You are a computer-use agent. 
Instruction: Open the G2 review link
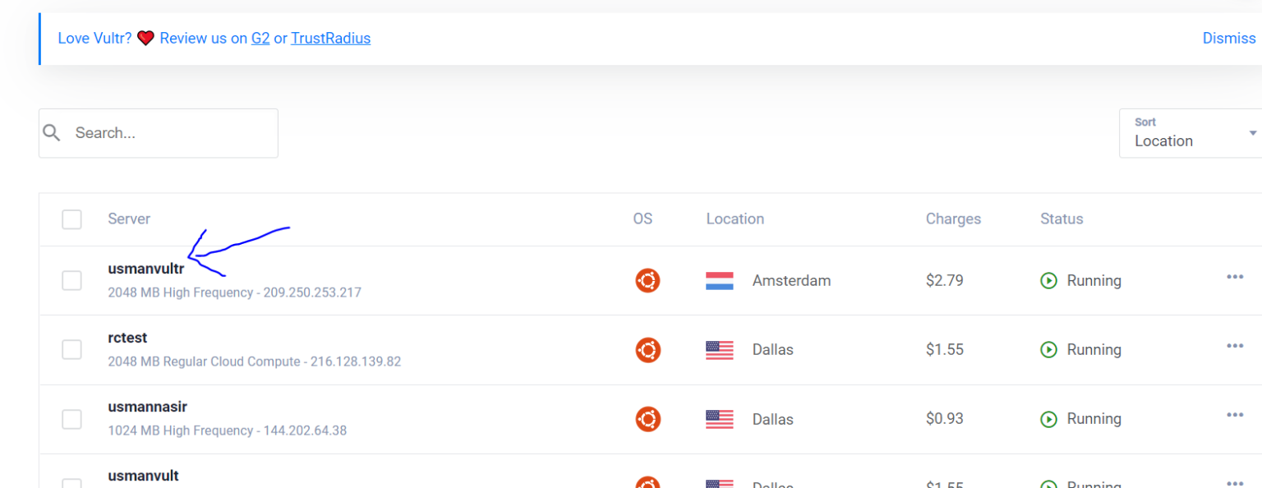coord(260,38)
